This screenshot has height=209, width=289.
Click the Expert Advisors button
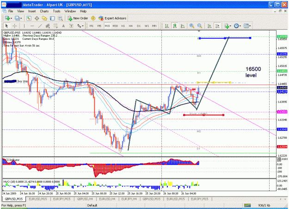click(112, 18)
